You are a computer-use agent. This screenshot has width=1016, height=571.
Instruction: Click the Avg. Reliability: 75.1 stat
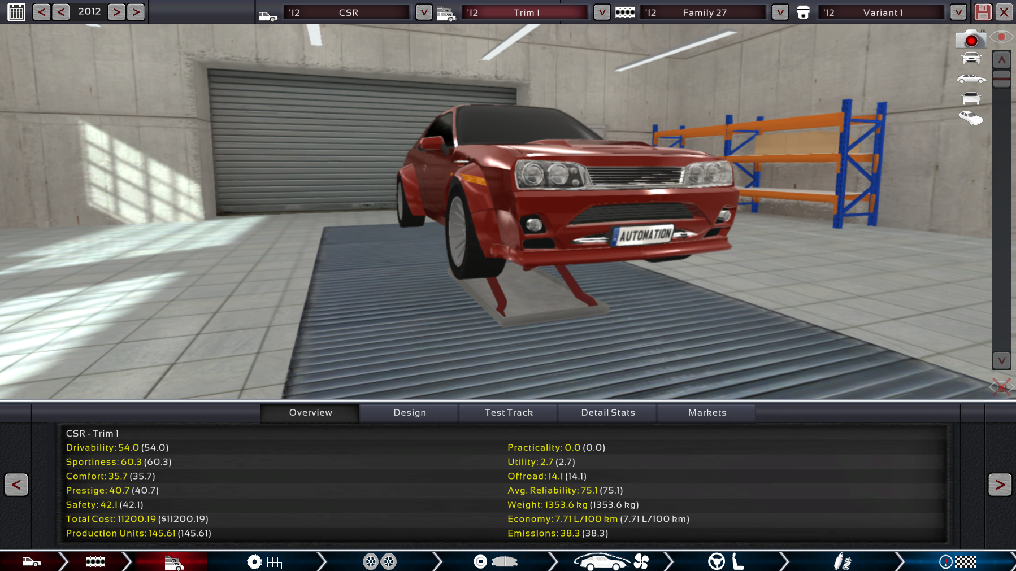pyautogui.click(x=565, y=490)
